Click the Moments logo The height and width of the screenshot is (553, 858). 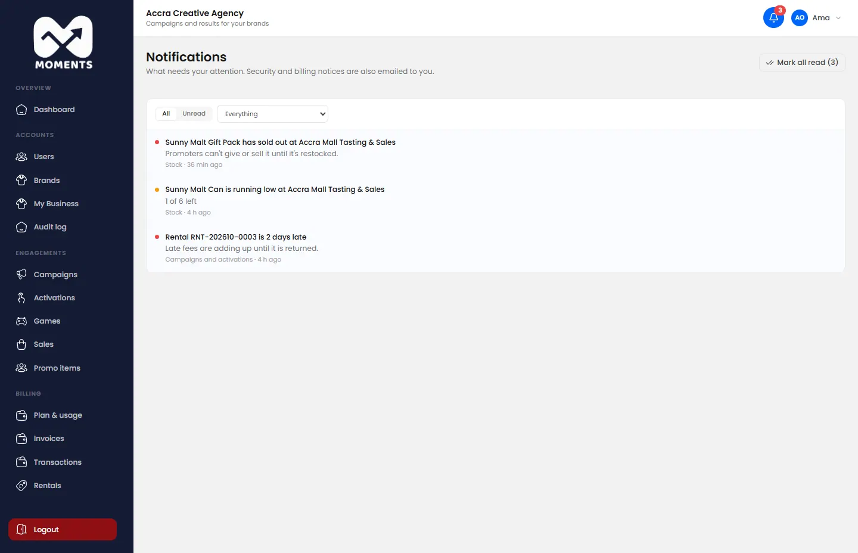pos(63,42)
